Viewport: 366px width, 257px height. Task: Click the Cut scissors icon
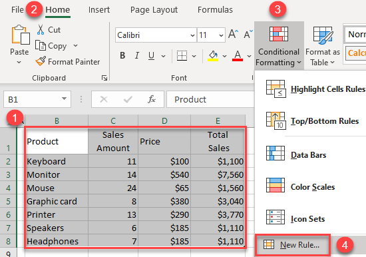coord(41,30)
